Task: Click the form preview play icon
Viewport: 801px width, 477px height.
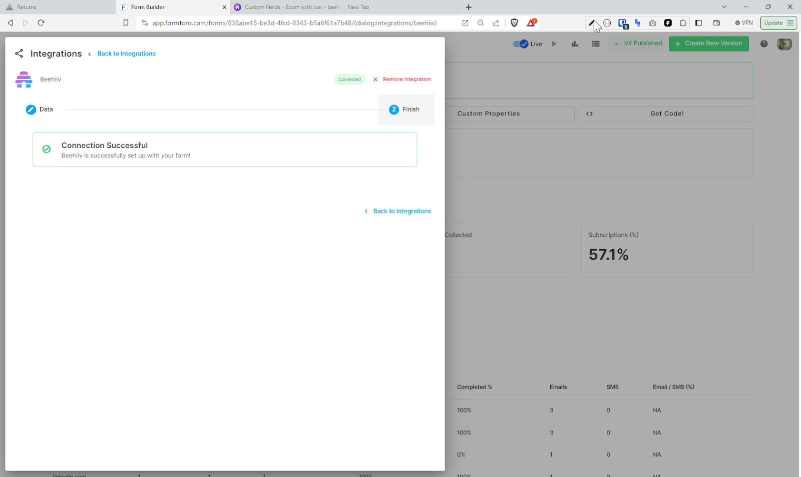Action: point(554,44)
